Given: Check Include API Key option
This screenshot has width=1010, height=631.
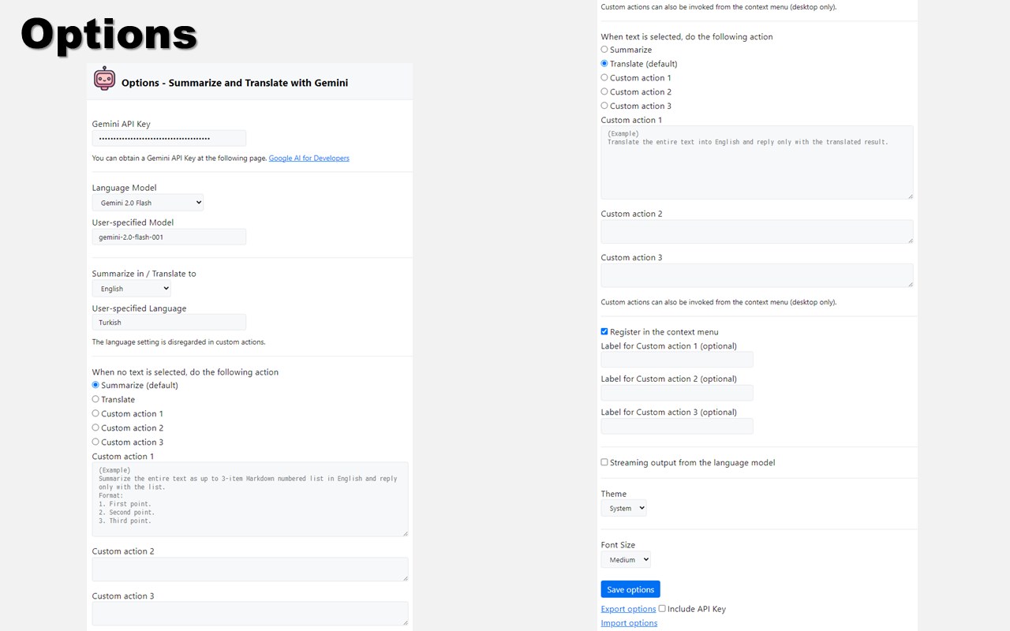Looking at the screenshot, I should (x=662, y=608).
